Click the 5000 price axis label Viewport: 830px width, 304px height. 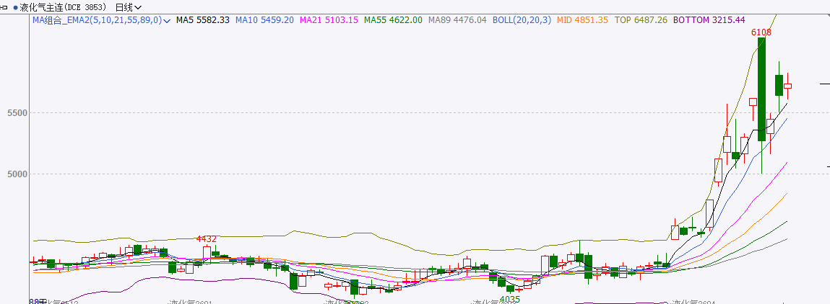coord(15,174)
